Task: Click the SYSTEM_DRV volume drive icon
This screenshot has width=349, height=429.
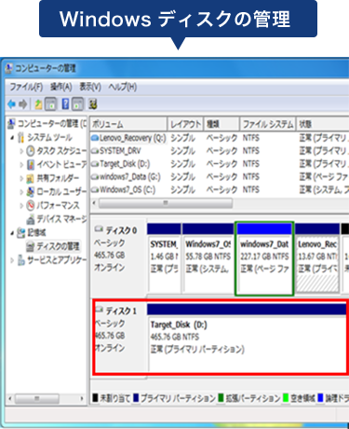Action: click(x=95, y=151)
